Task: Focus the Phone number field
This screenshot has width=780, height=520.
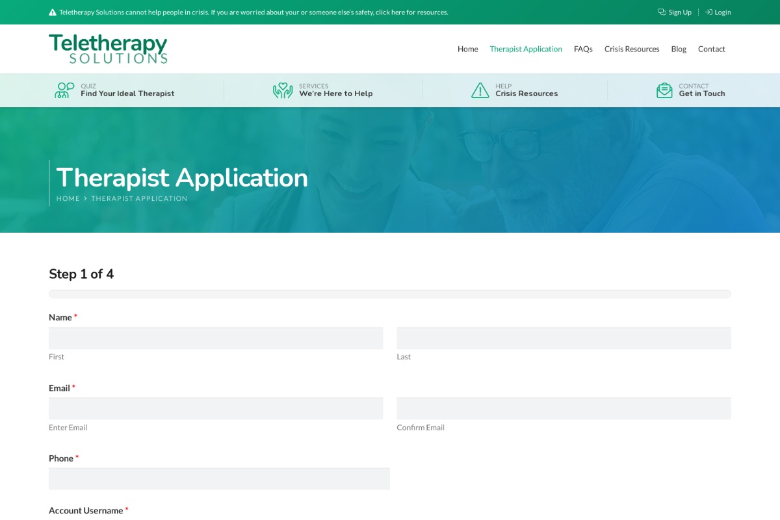Action: click(219, 479)
